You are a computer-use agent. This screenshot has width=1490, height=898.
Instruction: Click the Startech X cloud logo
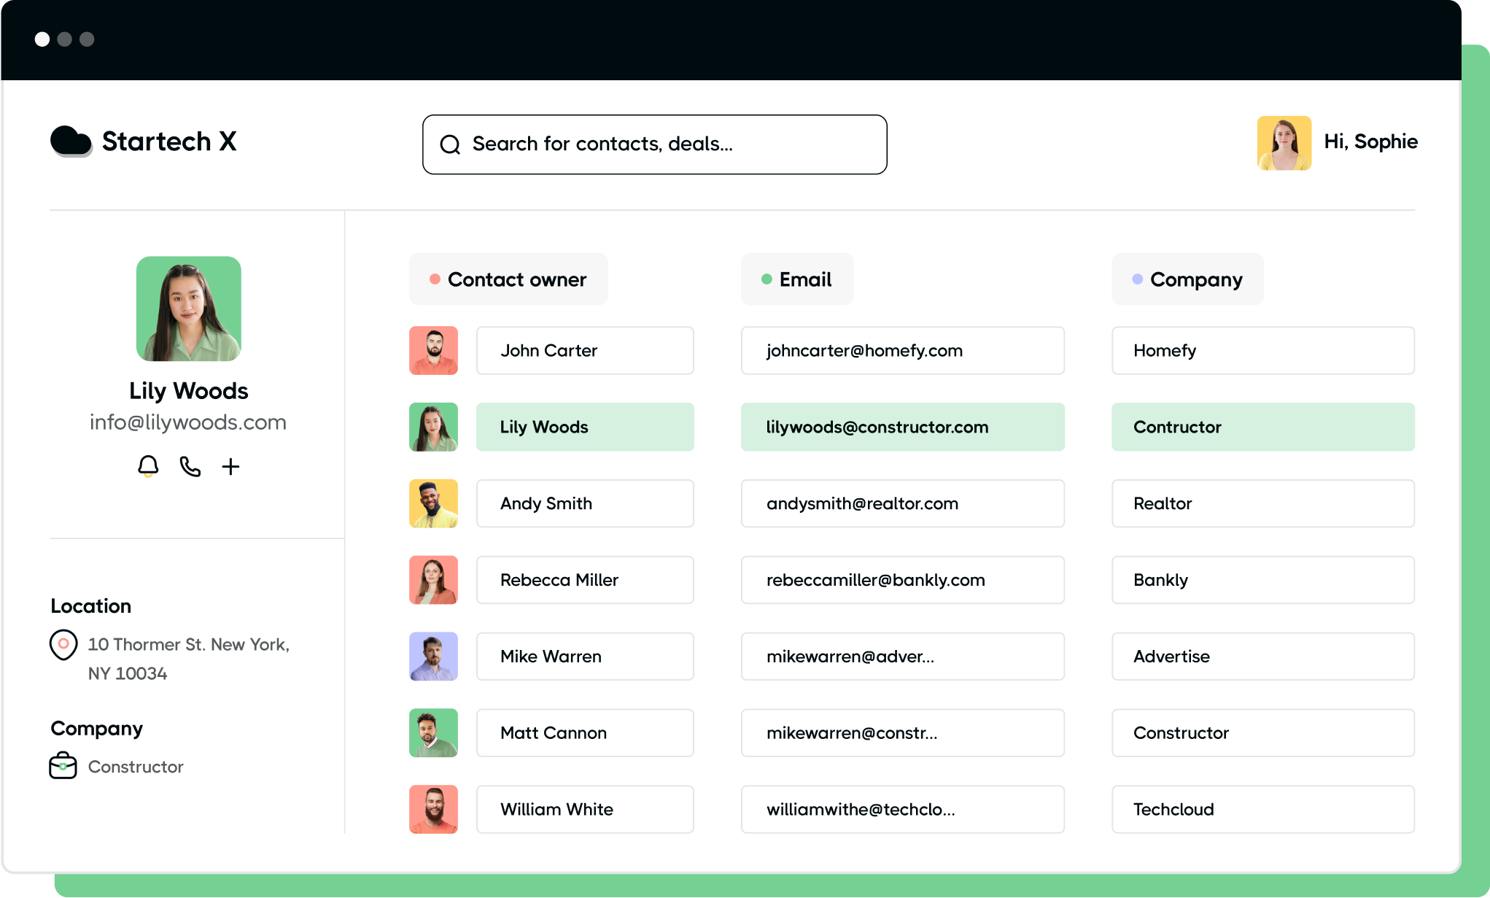coord(71,142)
